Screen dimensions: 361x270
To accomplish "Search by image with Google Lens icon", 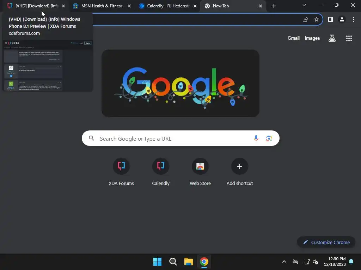I will point(269,138).
